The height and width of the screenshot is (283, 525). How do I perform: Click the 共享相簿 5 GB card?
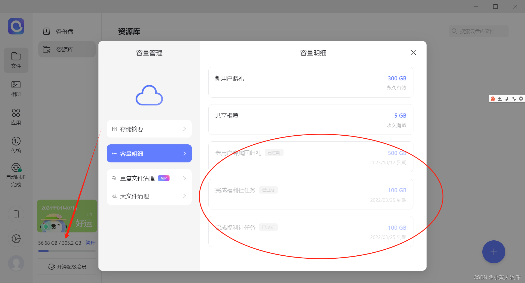[x=311, y=119]
